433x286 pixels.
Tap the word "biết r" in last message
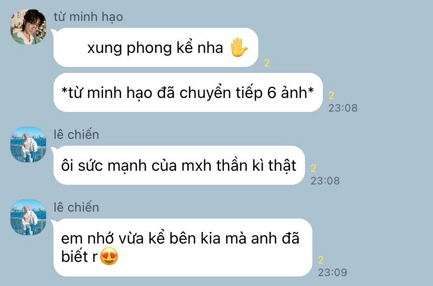tap(80, 256)
